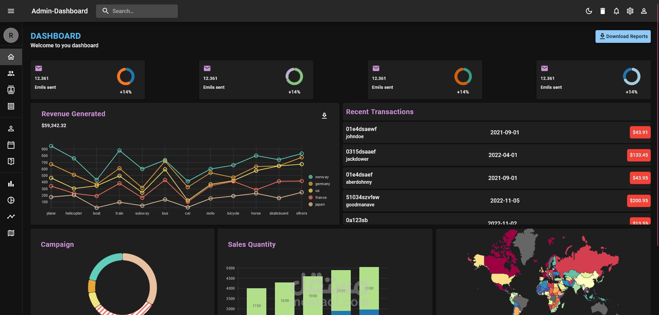Click the Download Reports button
Image resolution: width=659 pixels, height=315 pixels.
click(x=623, y=36)
